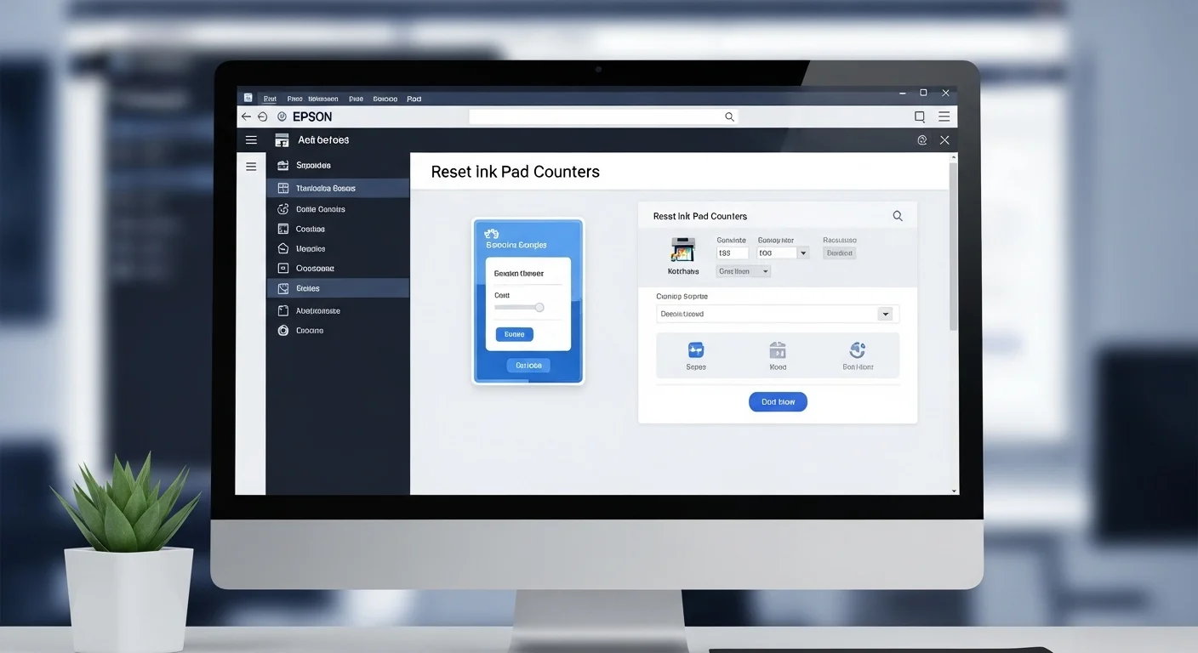Click 'Abetroonoste' in the sidebar
Screen dimensions: 1198x653
coord(318,310)
